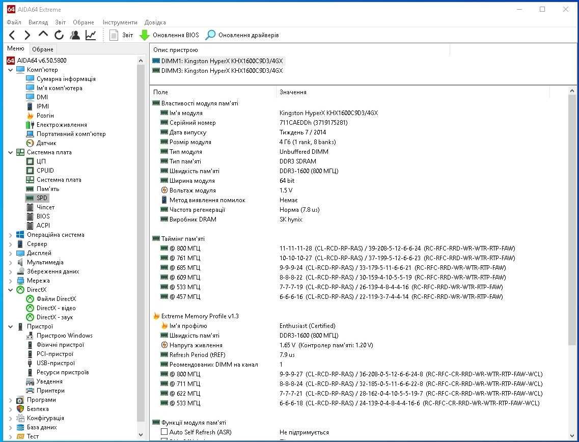579x442 pixels.
Task: Click down arrow of the tree scrollbar
Action: [x=141, y=434]
